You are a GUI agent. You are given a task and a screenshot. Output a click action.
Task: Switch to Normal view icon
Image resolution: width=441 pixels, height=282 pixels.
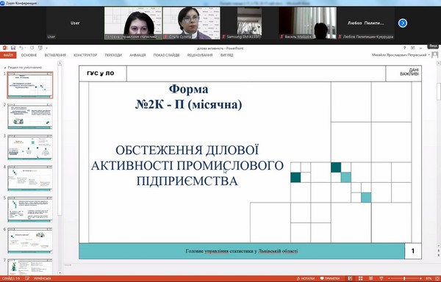350,278
